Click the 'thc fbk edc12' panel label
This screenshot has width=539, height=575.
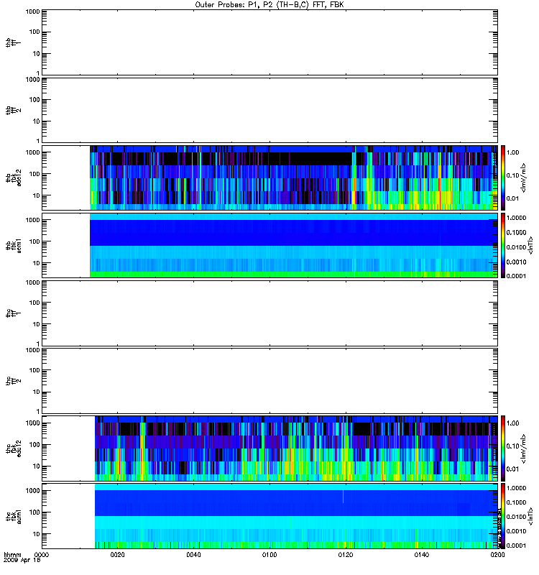coord(13,448)
